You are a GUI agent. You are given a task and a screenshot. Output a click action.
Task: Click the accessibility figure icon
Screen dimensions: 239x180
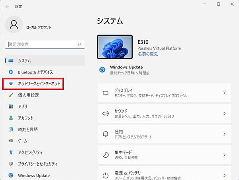click(x=11, y=152)
